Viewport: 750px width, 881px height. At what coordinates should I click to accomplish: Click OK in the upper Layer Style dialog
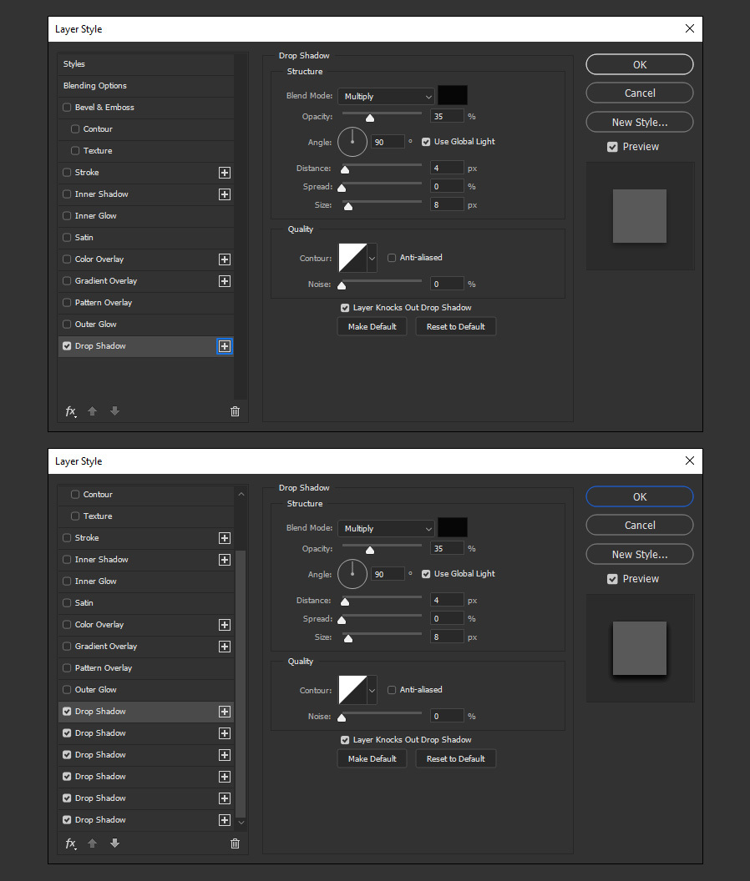click(x=640, y=64)
